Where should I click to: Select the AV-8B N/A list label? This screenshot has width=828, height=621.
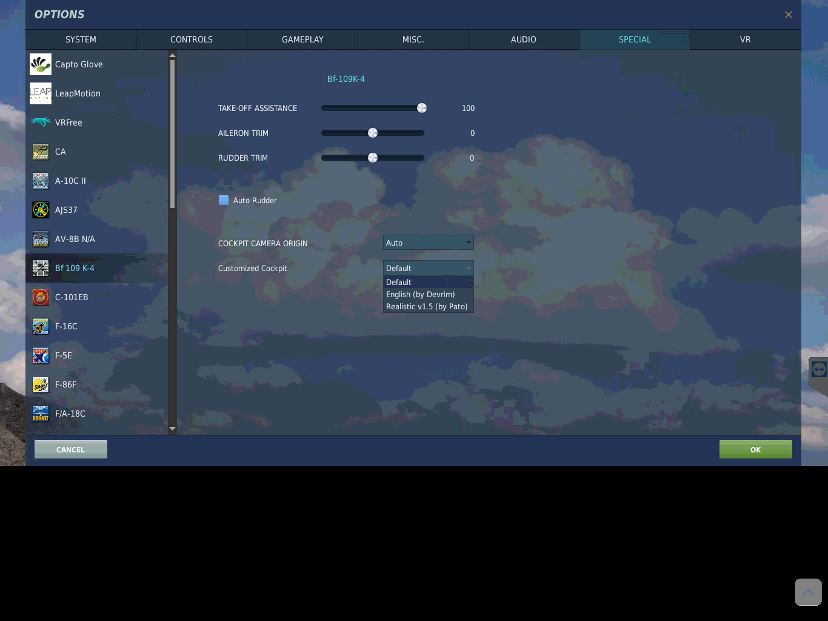pos(75,239)
